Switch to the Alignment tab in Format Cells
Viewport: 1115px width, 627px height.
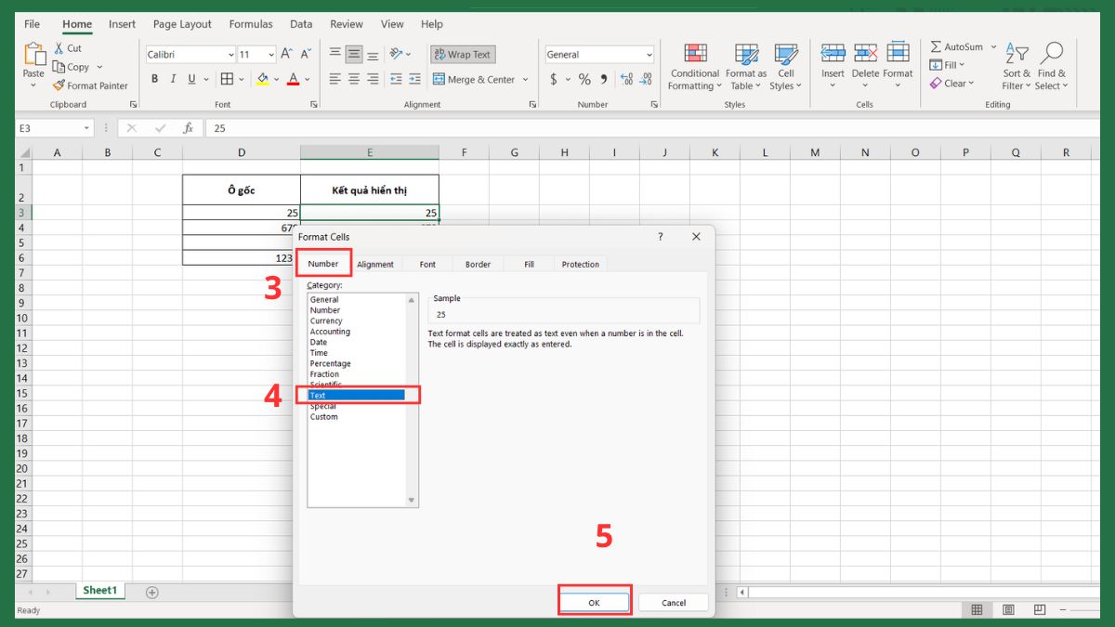click(x=375, y=264)
